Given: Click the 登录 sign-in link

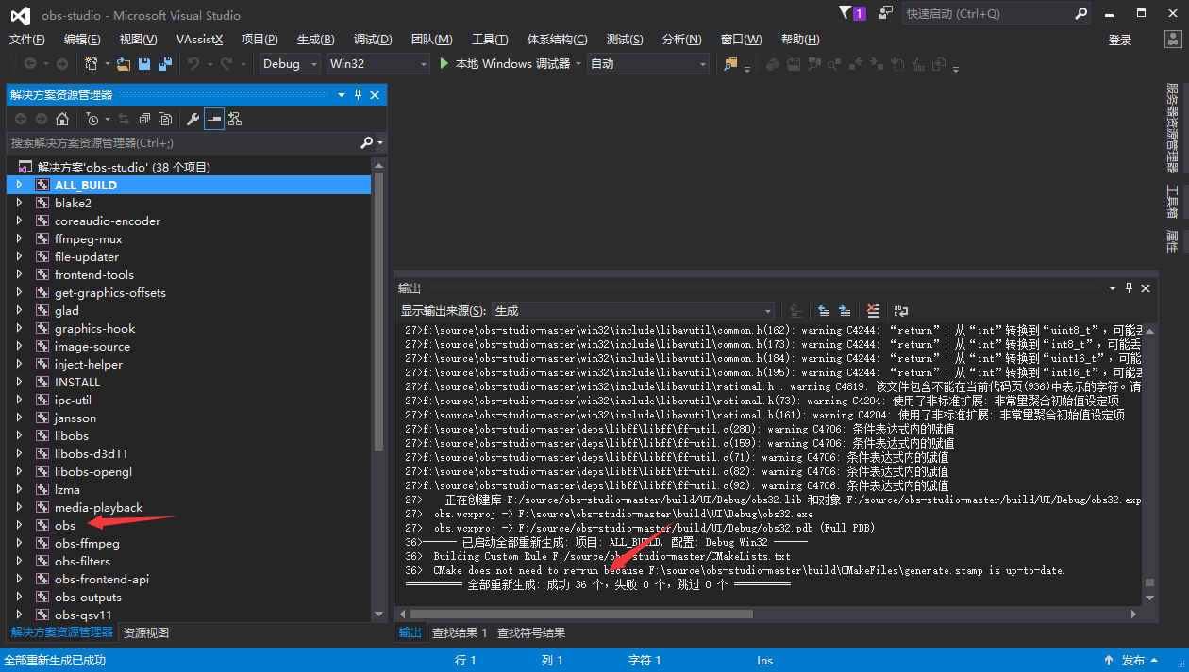Looking at the screenshot, I should pyautogui.click(x=1120, y=40).
